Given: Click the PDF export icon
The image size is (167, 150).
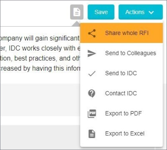Looking at the screenshot, I should (92, 114).
